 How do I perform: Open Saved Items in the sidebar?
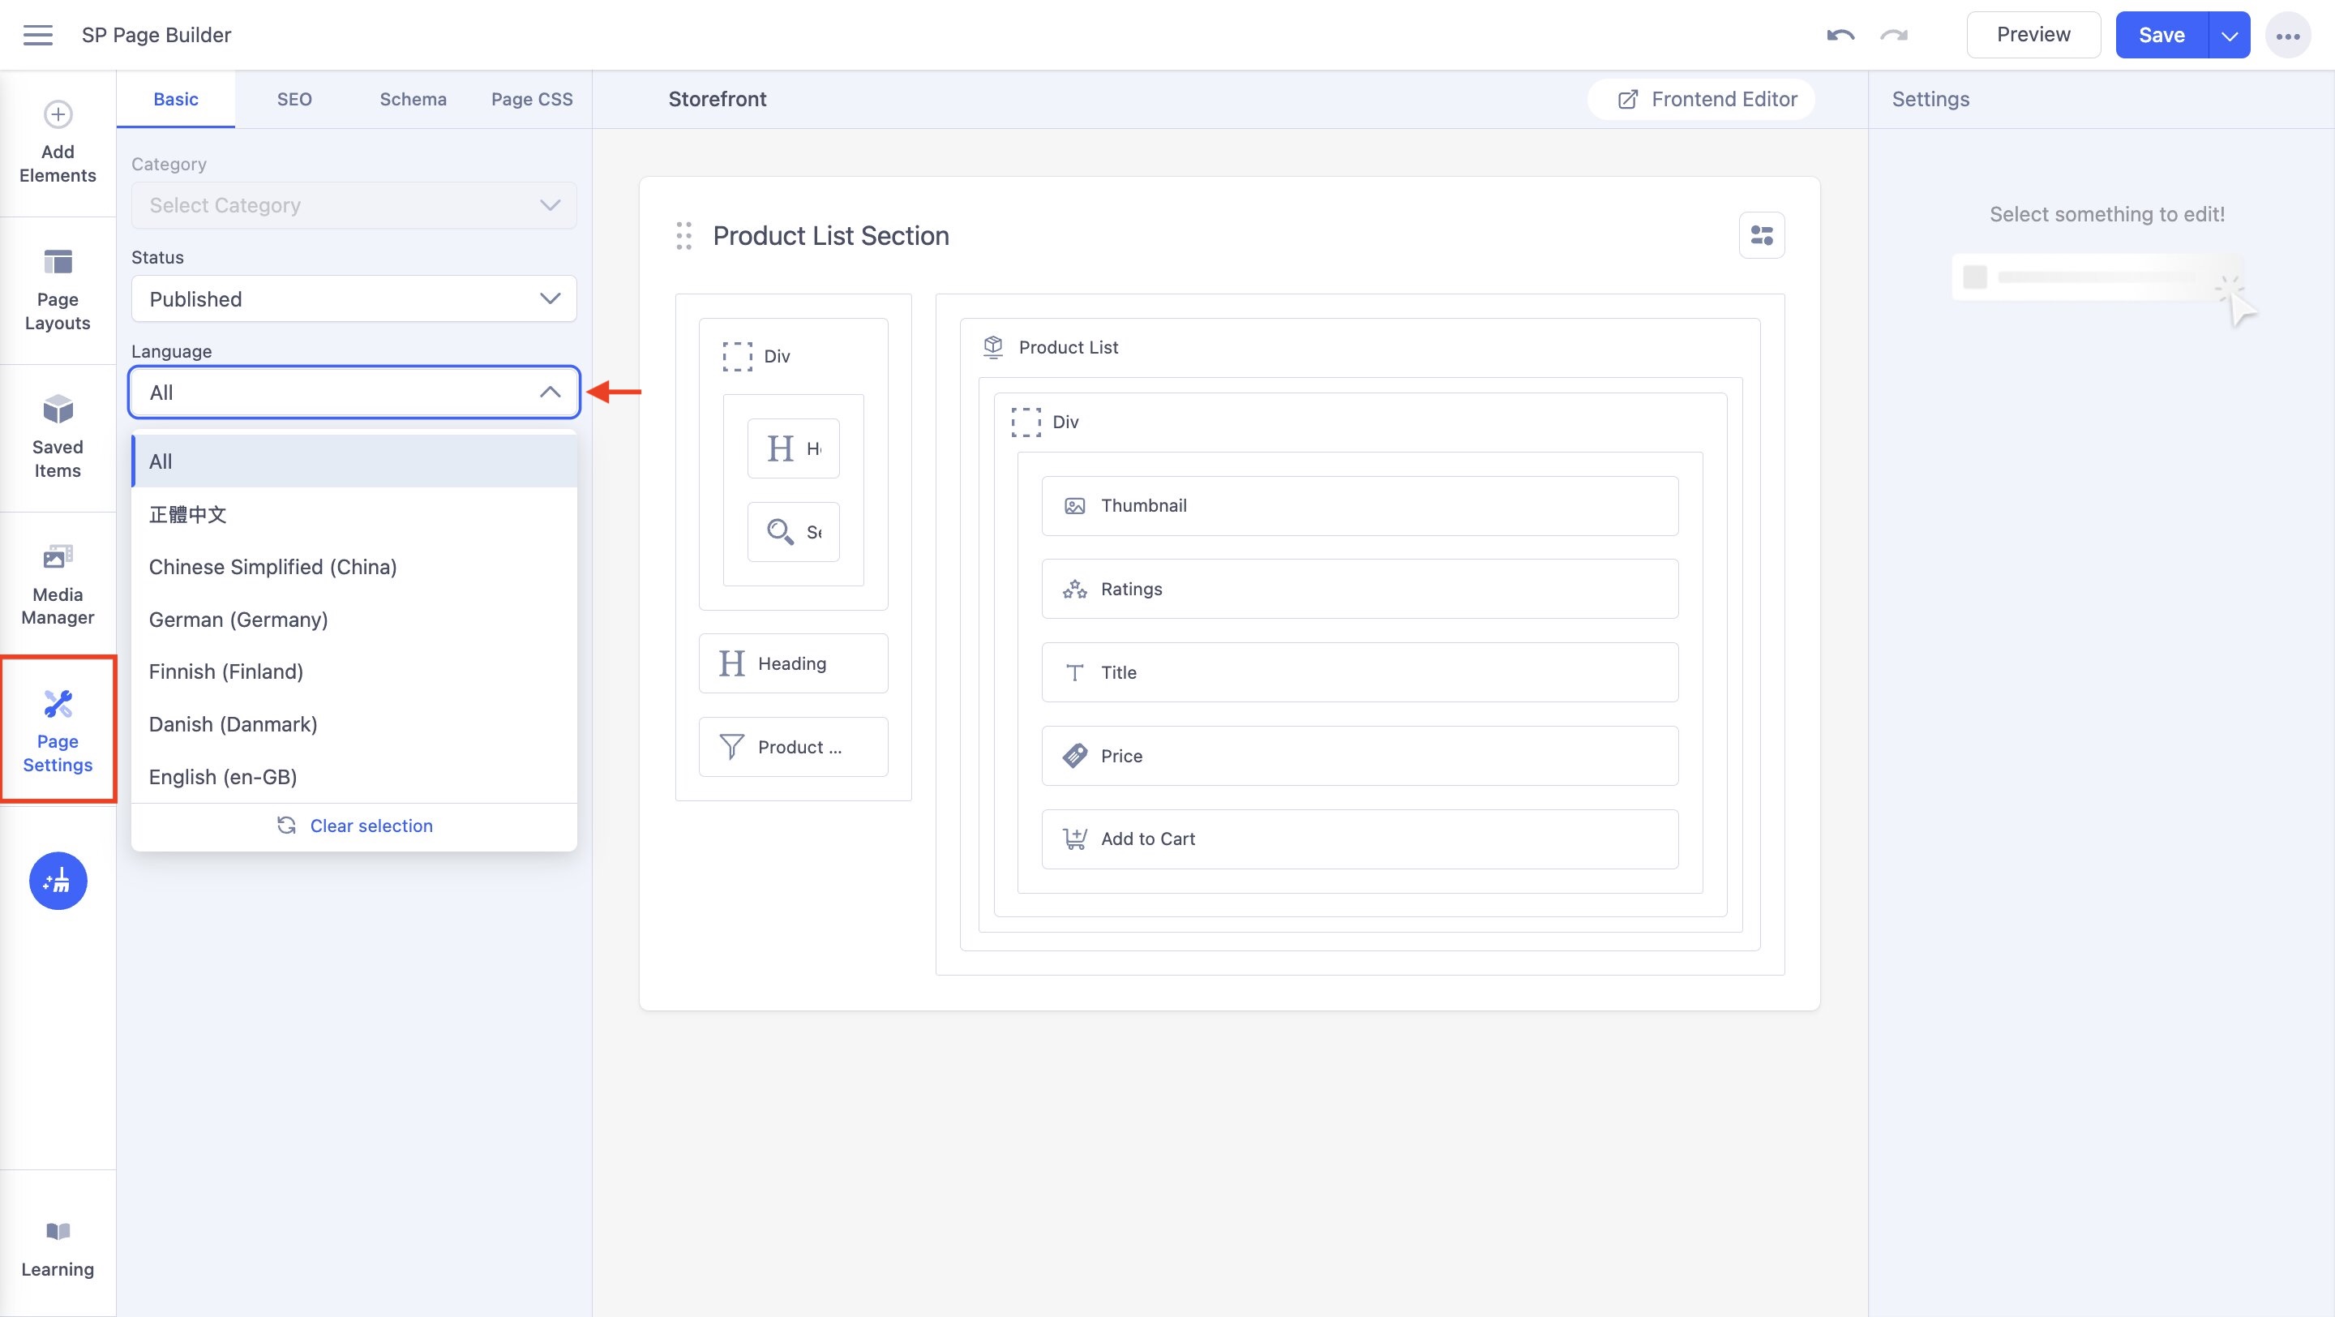click(x=58, y=438)
